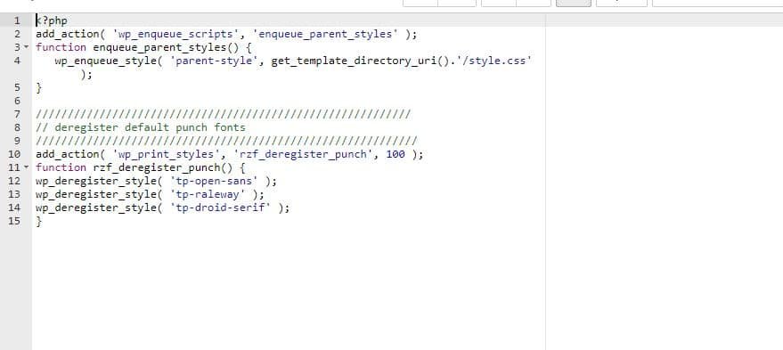Collapse the enqueue_parent_styles function fold arrow
This screenshot has width=783, height=350.
pyautogui.click(x=26, y=47)
